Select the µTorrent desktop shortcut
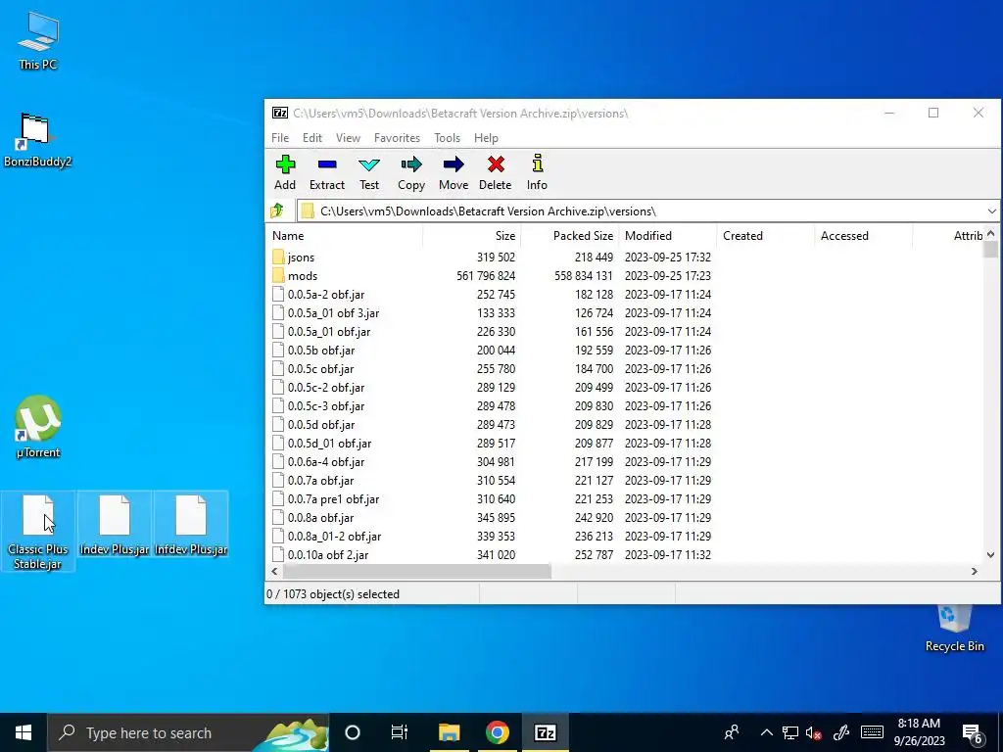 (x=38, y=427)
